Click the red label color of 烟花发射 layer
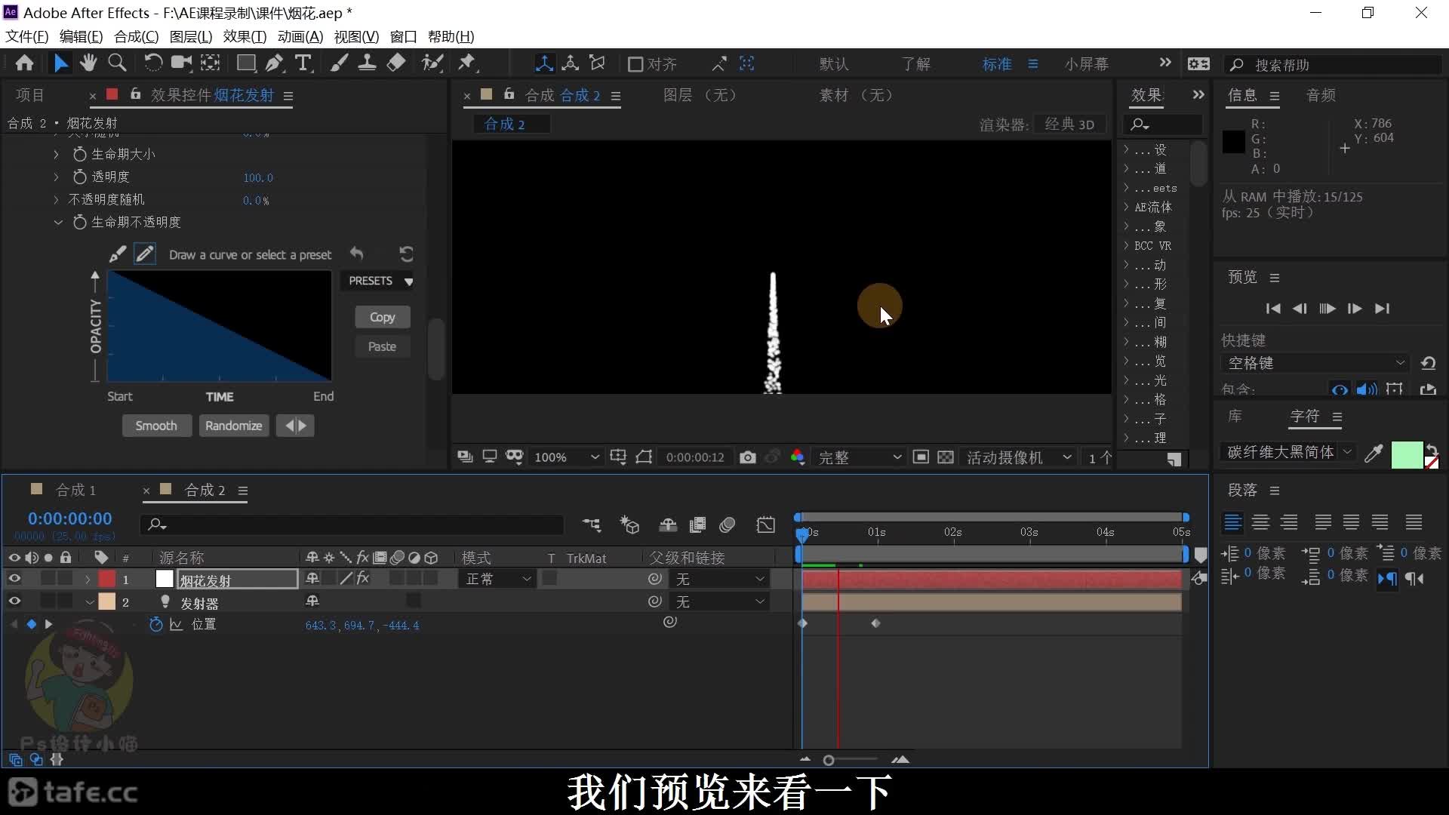Image resolution: width=1449 pixels, height=815 pixels. [x=107, y=579]
